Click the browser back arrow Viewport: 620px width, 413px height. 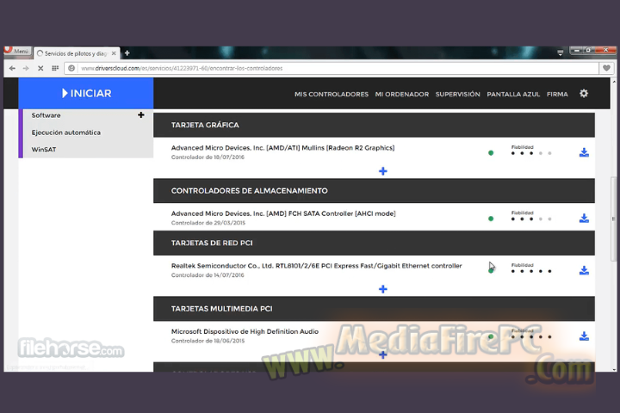point(12,68)
